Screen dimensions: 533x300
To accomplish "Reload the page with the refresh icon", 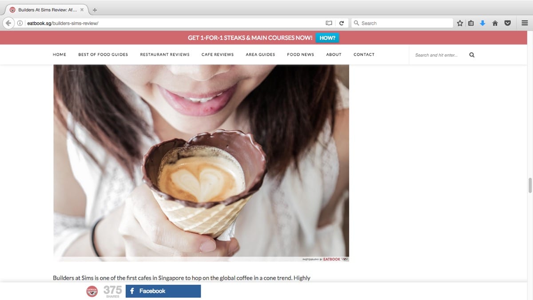I will [x=342, y=23].
